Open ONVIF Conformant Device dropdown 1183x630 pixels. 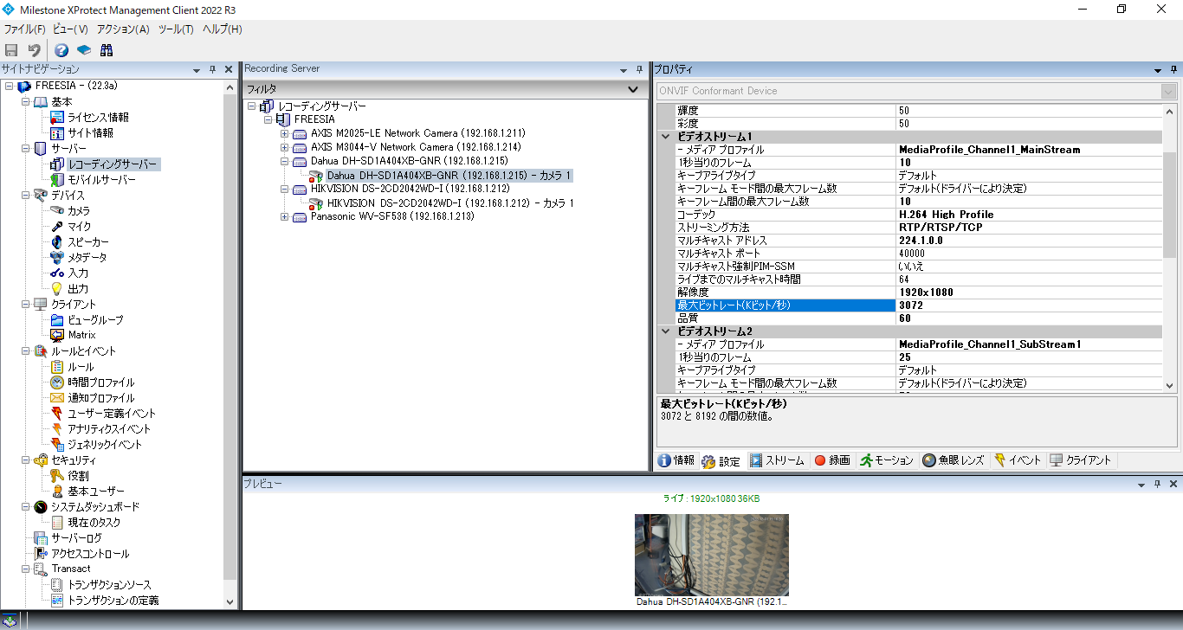tap(1168, 91)
